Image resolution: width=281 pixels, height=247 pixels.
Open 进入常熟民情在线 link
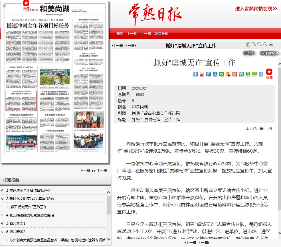256,9
